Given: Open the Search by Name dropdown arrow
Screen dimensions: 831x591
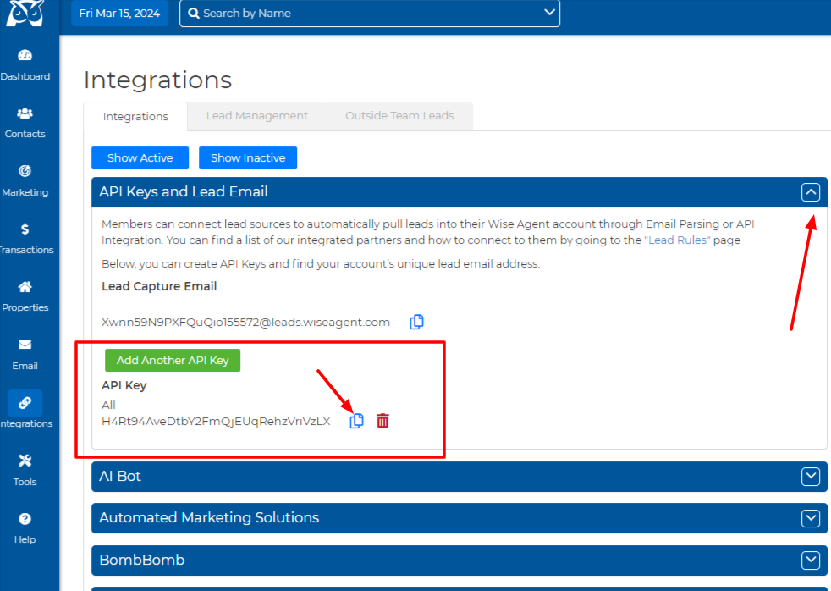Looking at the screenshot, I should pos(549,12).
